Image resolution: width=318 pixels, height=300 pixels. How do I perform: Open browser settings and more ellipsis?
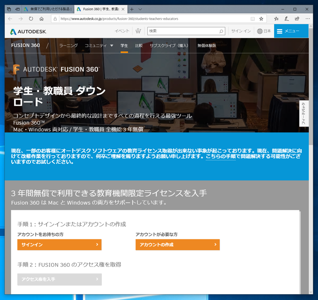coord(308,19)
